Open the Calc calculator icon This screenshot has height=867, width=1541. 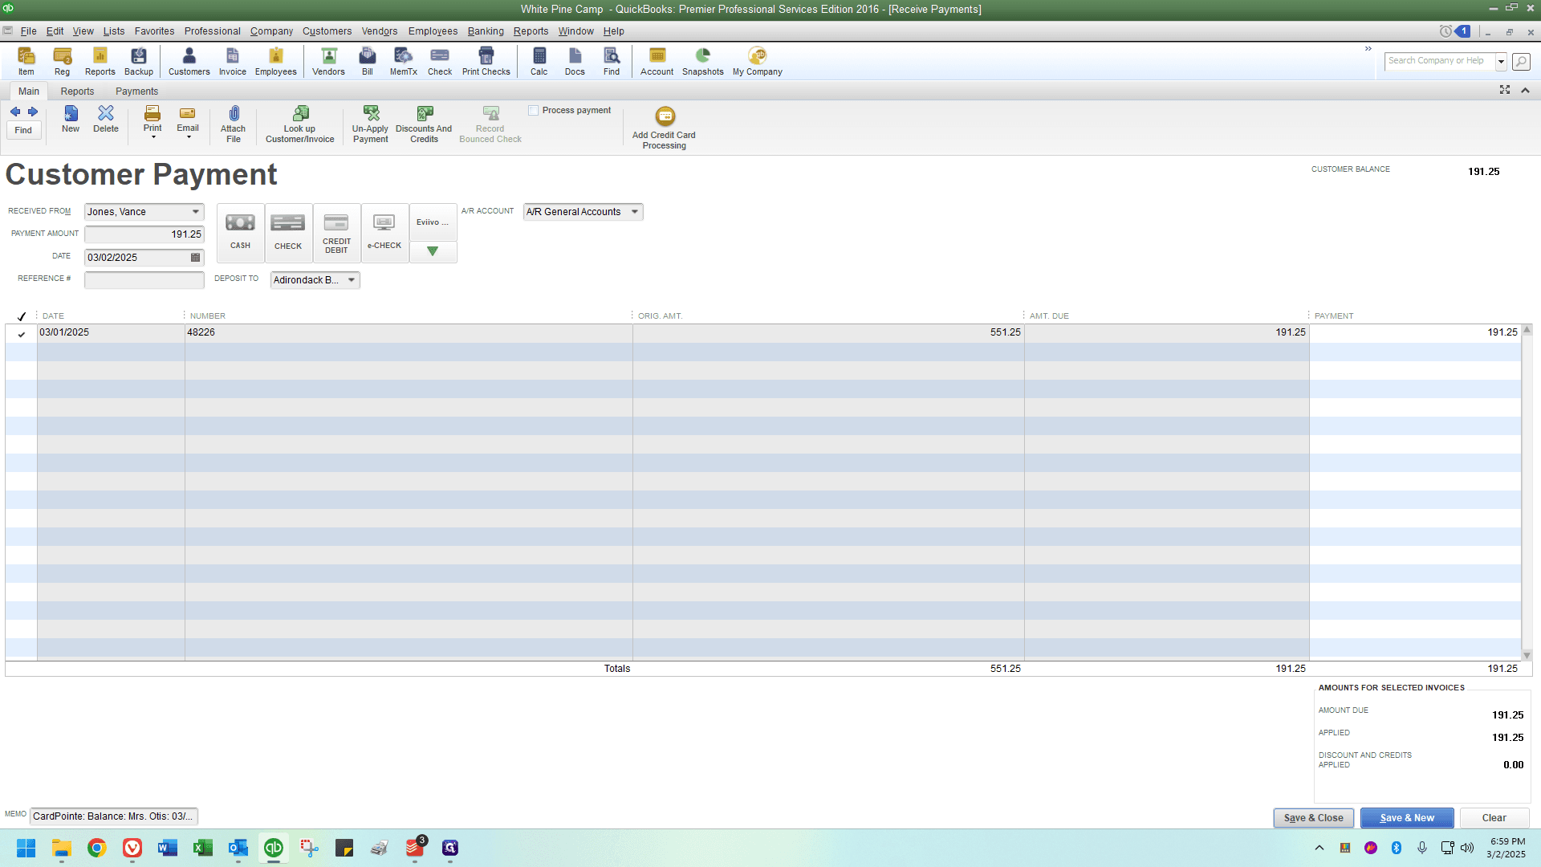click(539, 61)
